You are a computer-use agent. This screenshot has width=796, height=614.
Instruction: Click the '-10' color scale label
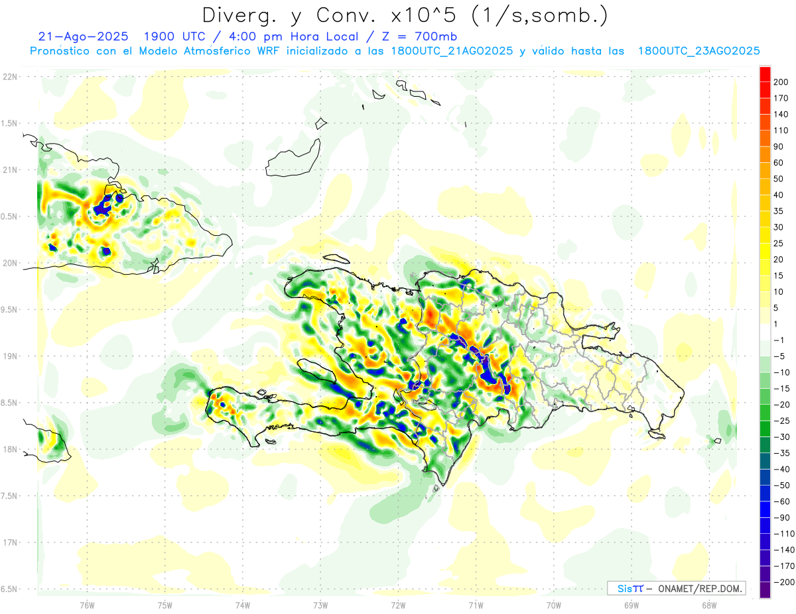(x=781, y=372)
